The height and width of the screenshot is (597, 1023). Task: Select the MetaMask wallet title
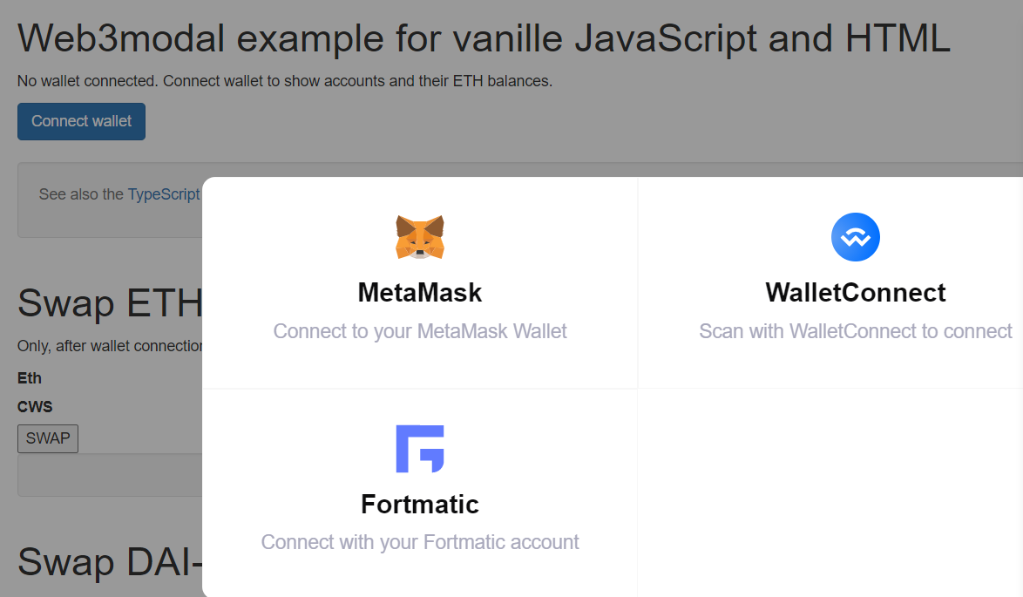coord(419,292)
